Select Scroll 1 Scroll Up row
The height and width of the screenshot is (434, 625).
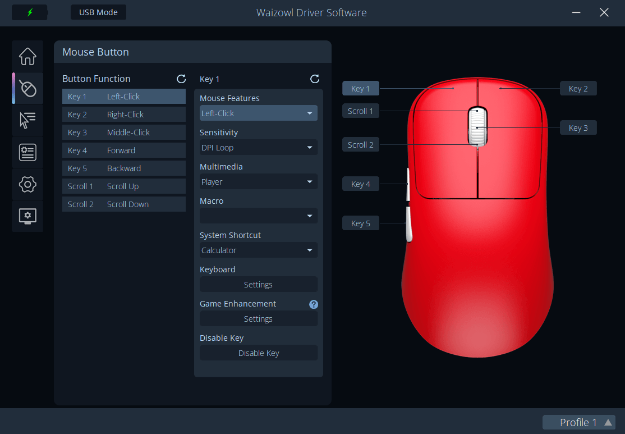pyautogui.click(x=124, y=186)
